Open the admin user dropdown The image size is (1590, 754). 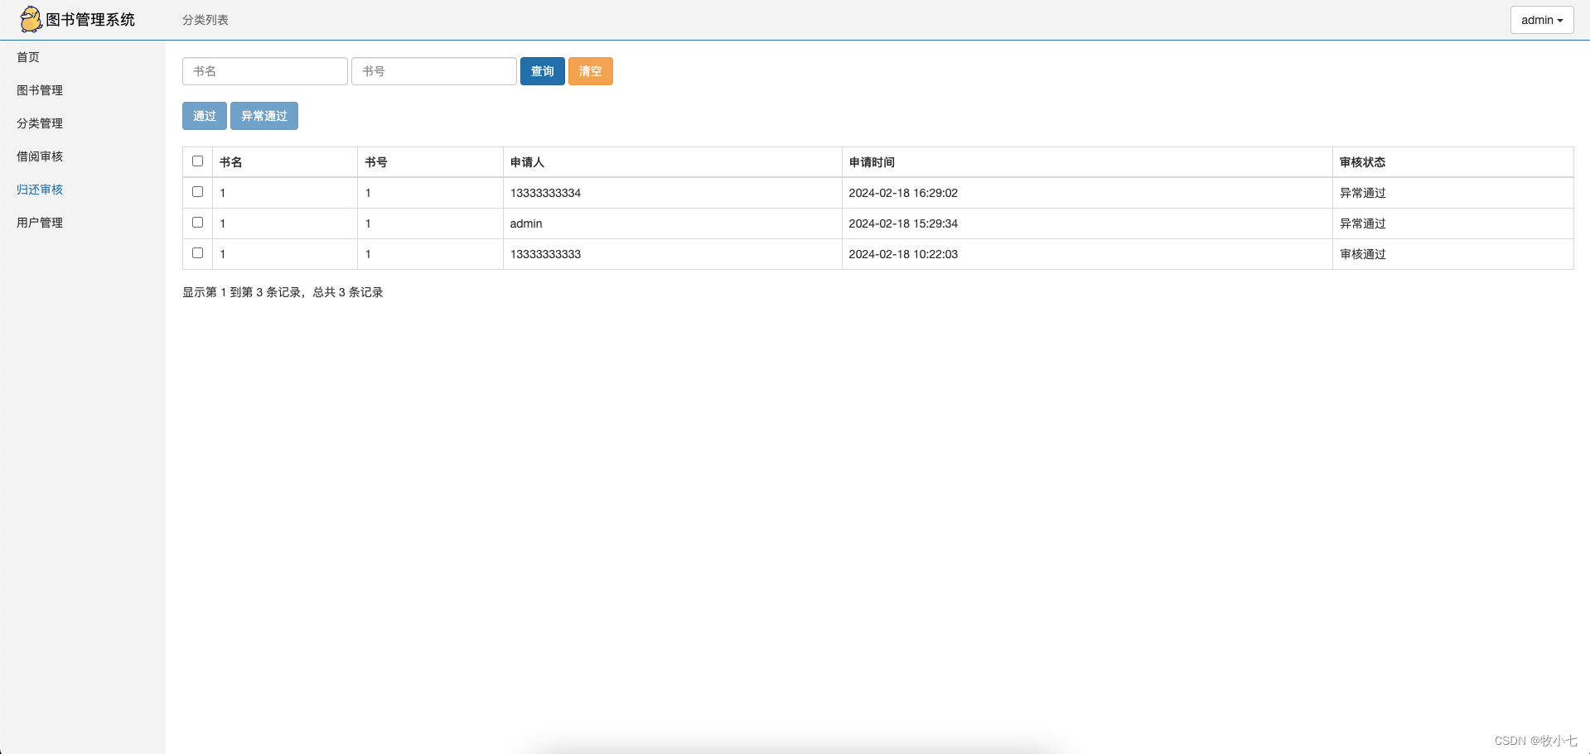(x=1541, y=20)
